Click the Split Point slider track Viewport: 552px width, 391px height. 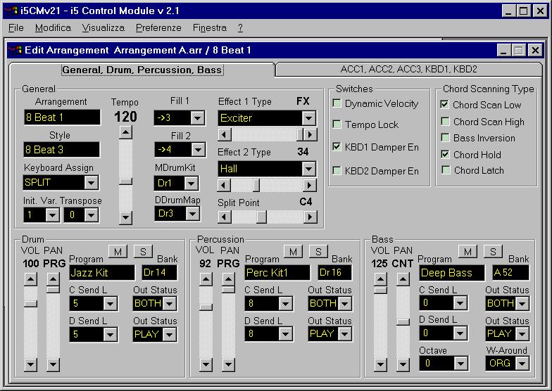[x=282, y=217]
